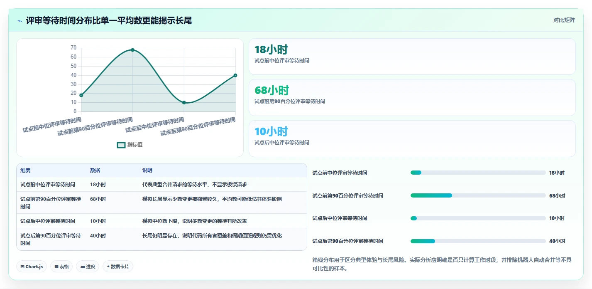
Task: Click the description starting with 长尾仍明显存在
Action: point(212,236)
